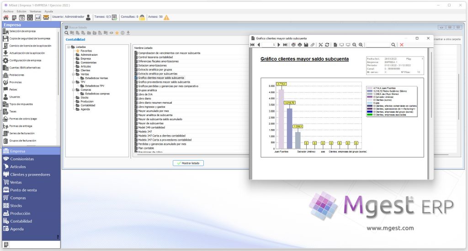This screenshot has height=251, width=468.
Task: Select Estadisticos Ventas tree folder
Action: pyautogui.click(x=96, y=78)
